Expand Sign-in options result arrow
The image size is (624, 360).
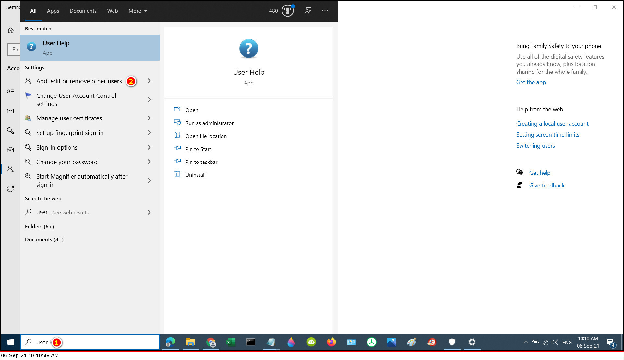(x=149, y=147)
